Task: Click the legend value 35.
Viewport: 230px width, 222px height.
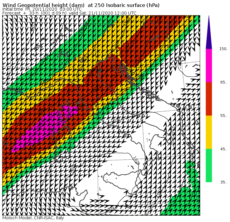Action: (x=223, y=182)
